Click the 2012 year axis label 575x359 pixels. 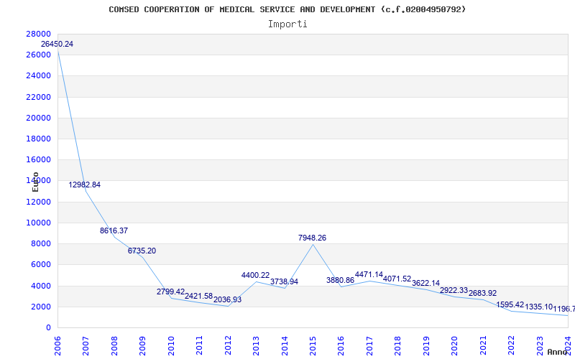(x=228, y=346)
